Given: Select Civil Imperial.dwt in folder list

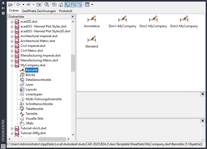Looking at the screenshot, I should [33, 46].
